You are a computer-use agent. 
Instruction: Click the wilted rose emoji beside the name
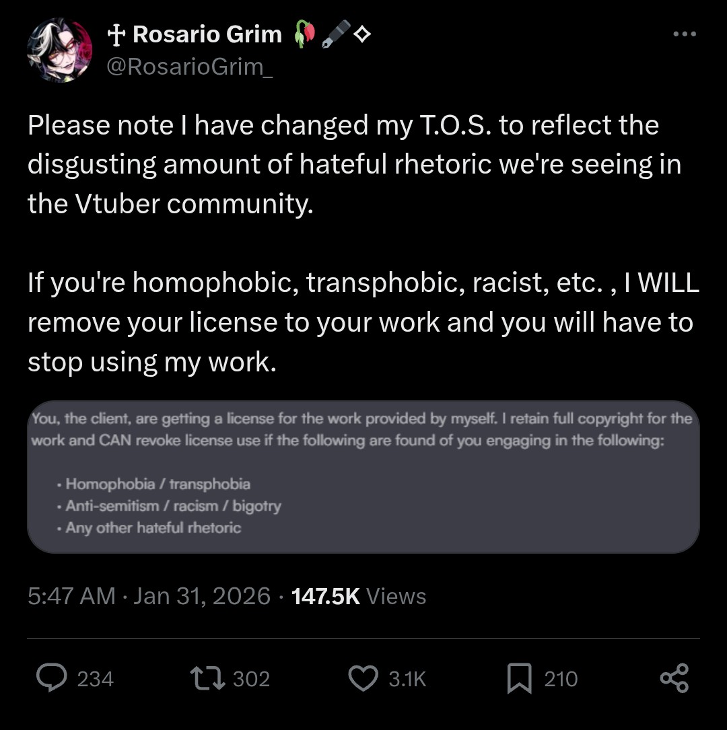click(304, 34)
